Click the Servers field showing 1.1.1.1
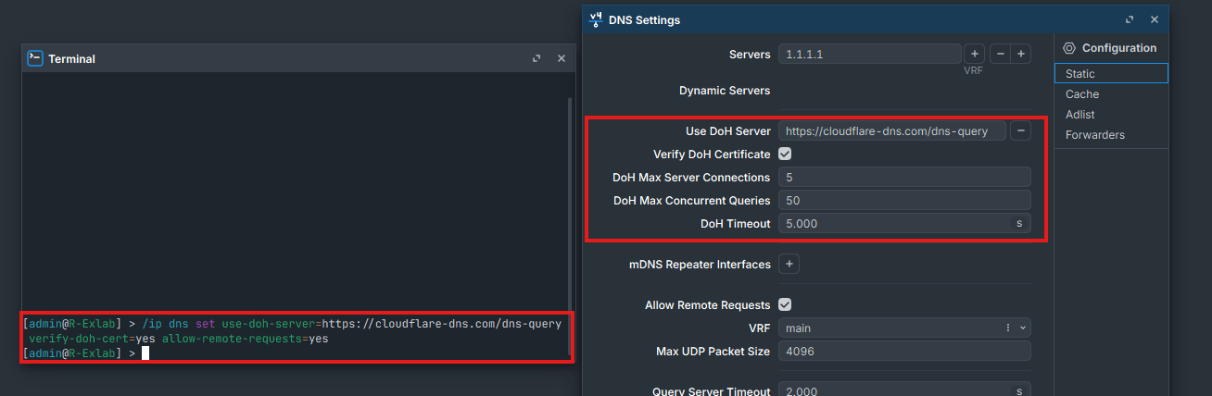Image resolution: width=1212 pixels, height=396 pixels. tap(869, 55)
